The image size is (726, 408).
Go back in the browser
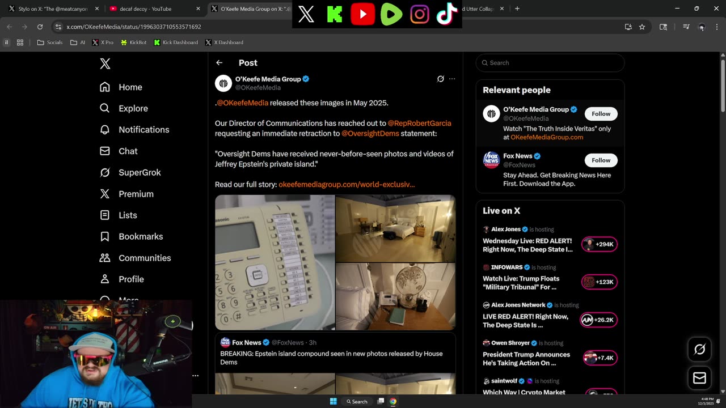(10, 27)
